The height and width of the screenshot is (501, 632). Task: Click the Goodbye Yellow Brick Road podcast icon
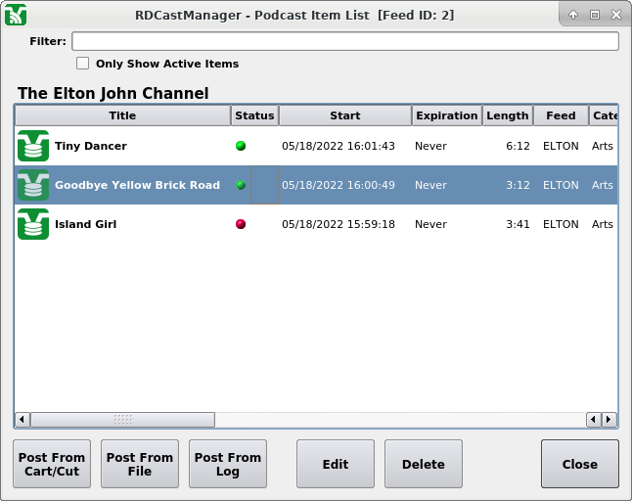click(x=33, y=185)
